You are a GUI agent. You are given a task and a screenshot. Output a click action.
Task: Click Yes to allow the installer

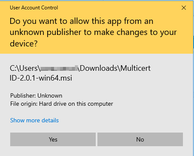(x=53, y=139)
